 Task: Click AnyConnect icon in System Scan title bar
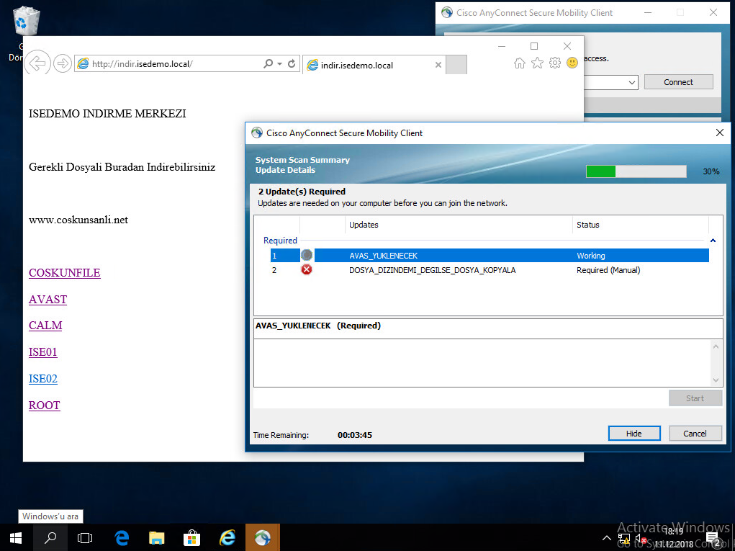click(x=257, y=133)
